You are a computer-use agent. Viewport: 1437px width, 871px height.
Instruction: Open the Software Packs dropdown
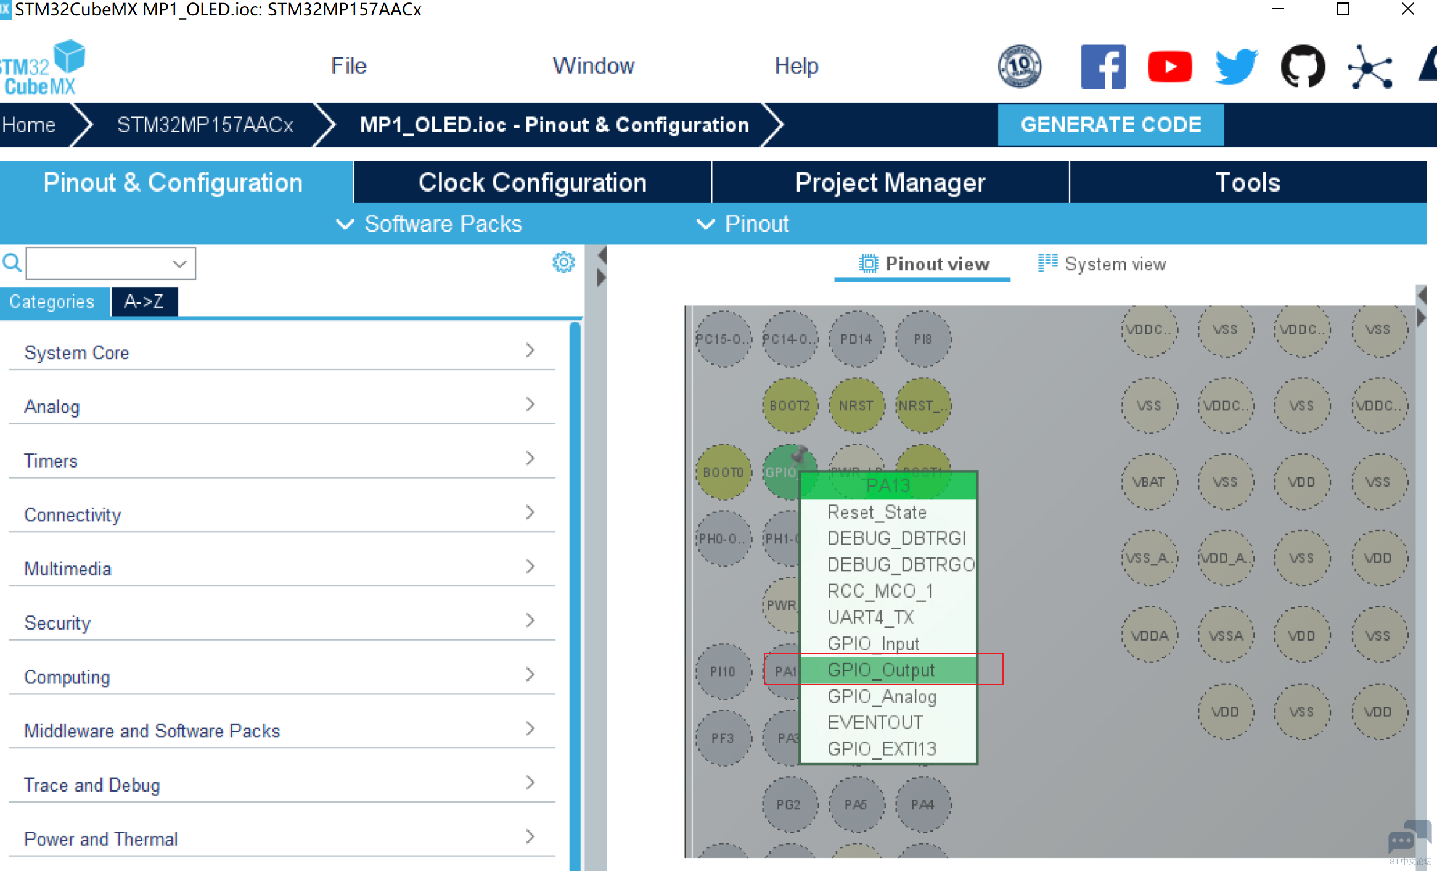tap(429, 224)
